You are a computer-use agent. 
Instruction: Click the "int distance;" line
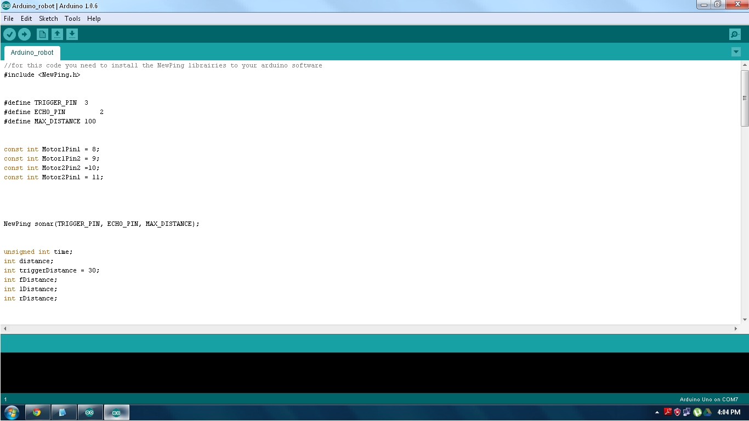(29, 261)
